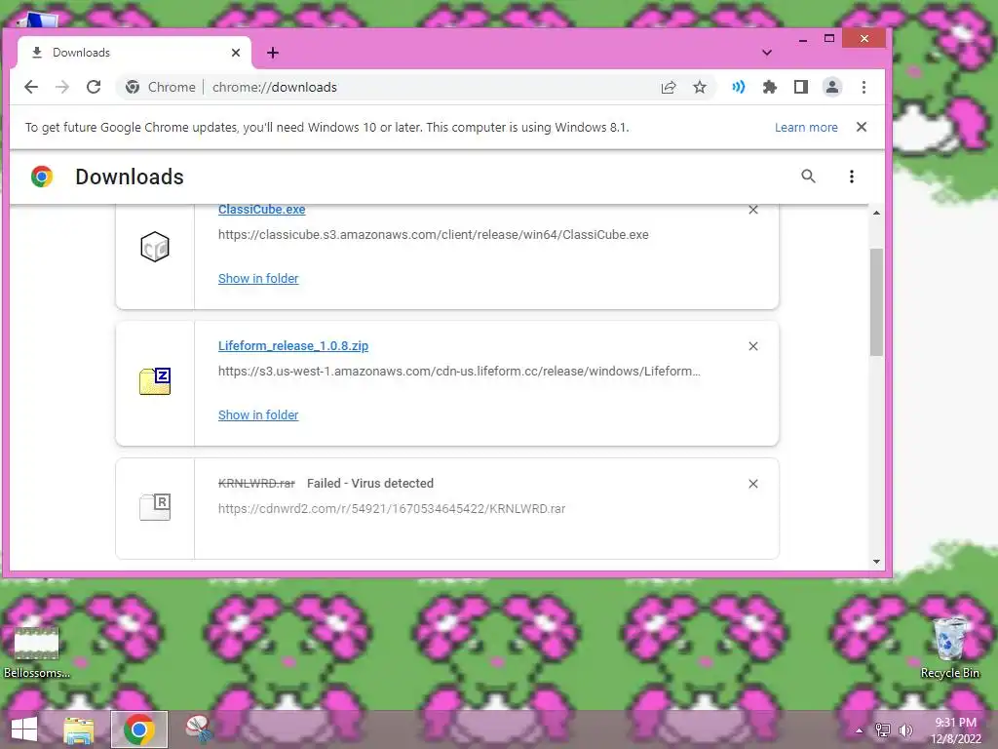
Task: Click the KRNLWRD rar file icon
Action: pos(155,506)
